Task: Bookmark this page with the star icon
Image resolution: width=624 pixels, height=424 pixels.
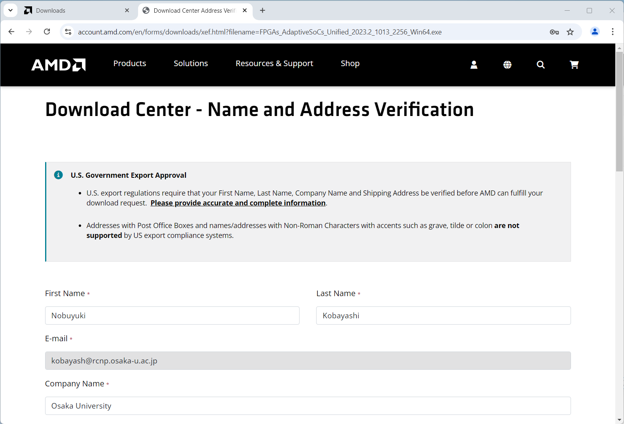Action: (570, 32)
